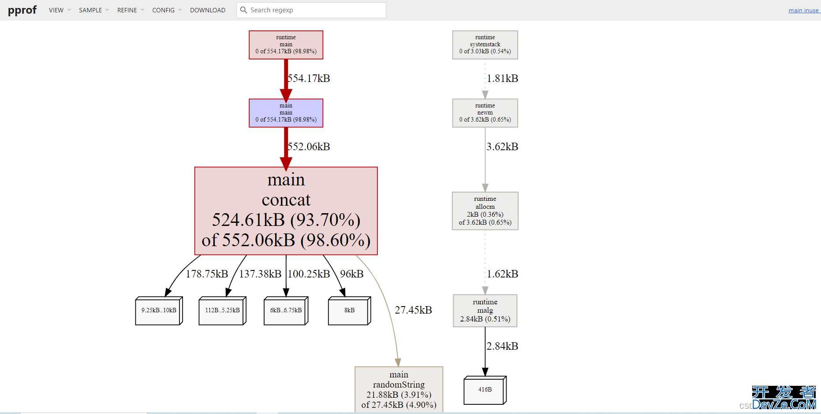Click the 2.84kB edge label
The height and width of the screenshot is (414, 821).
pos(502,346)
